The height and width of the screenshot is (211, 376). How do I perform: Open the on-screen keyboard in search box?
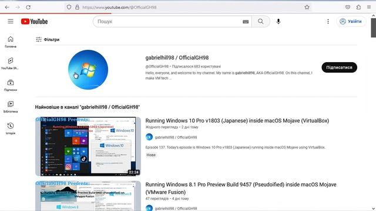pos(246,22)
